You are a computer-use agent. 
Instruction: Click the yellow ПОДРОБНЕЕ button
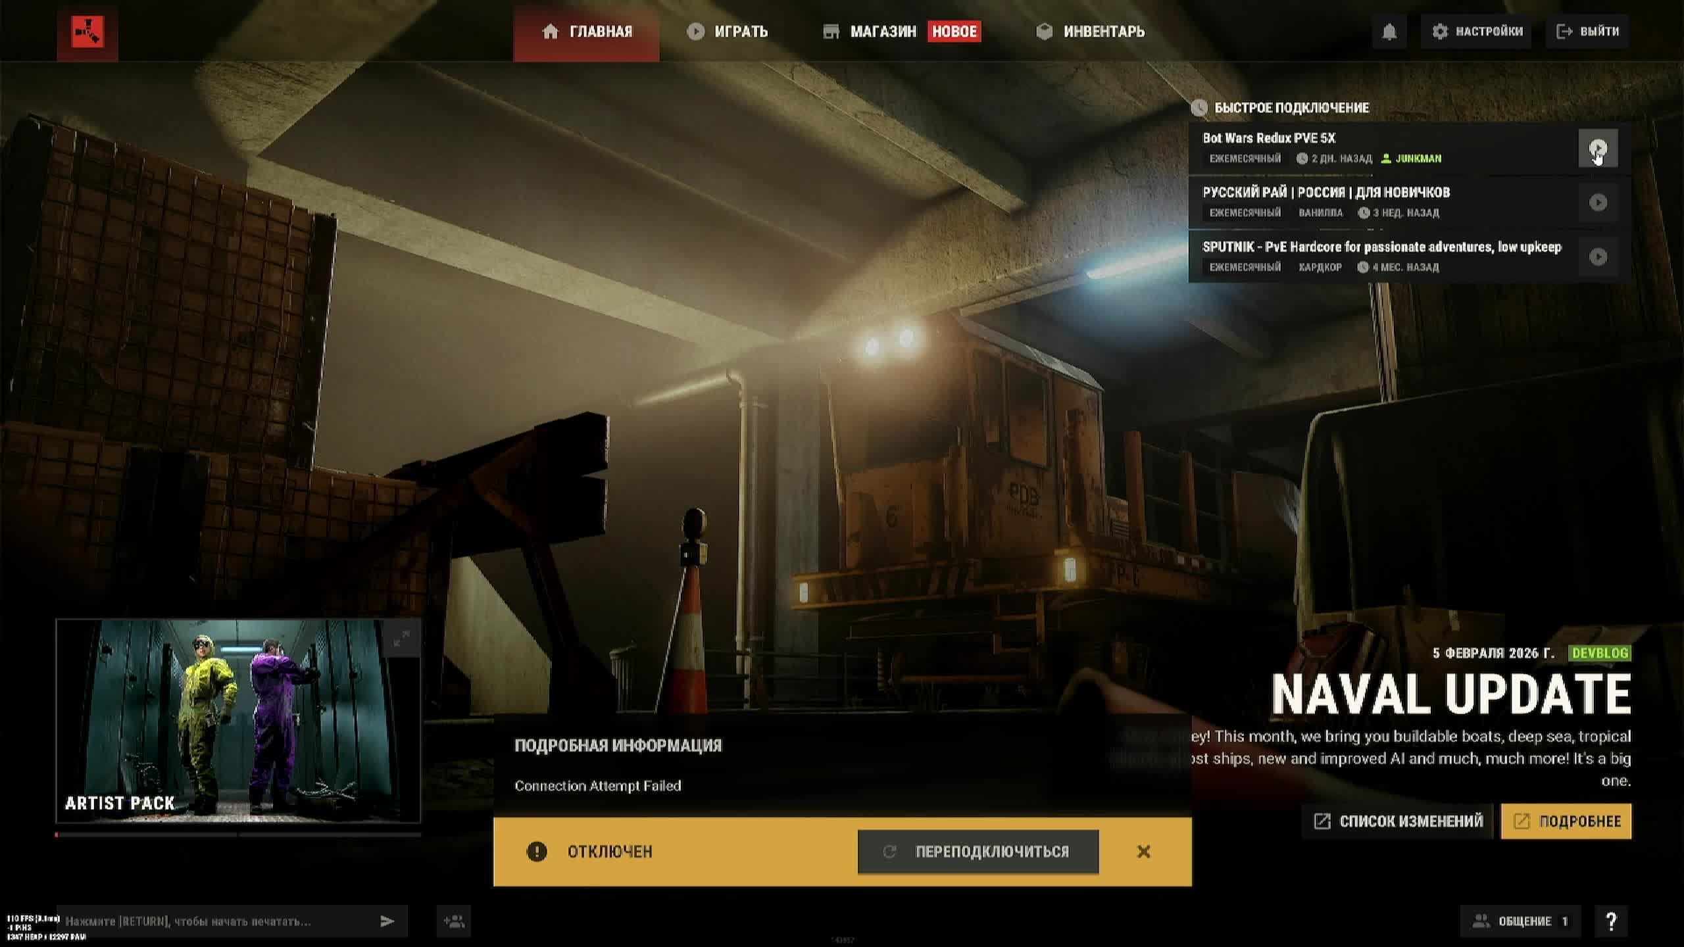coord(1566,821)
